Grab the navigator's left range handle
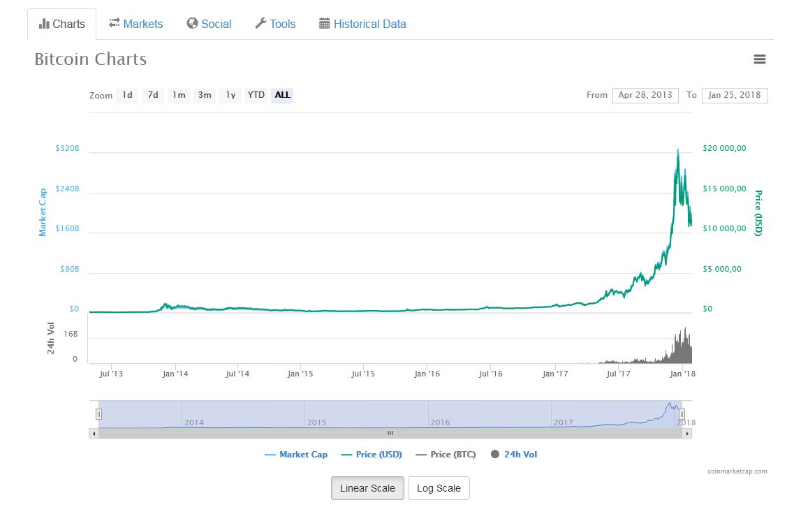This screenshot has height=507, width=801. click(98, 414)
